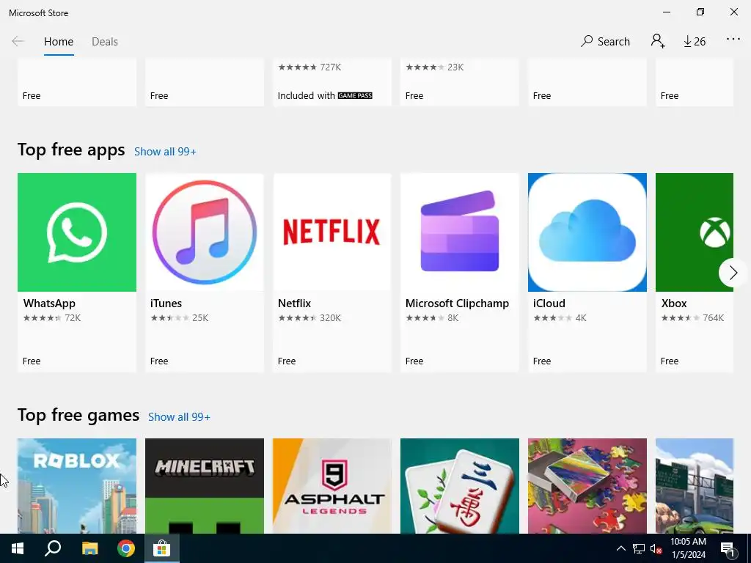Open the Mahjong tiles game thumbnail

(x=460, y=486)
